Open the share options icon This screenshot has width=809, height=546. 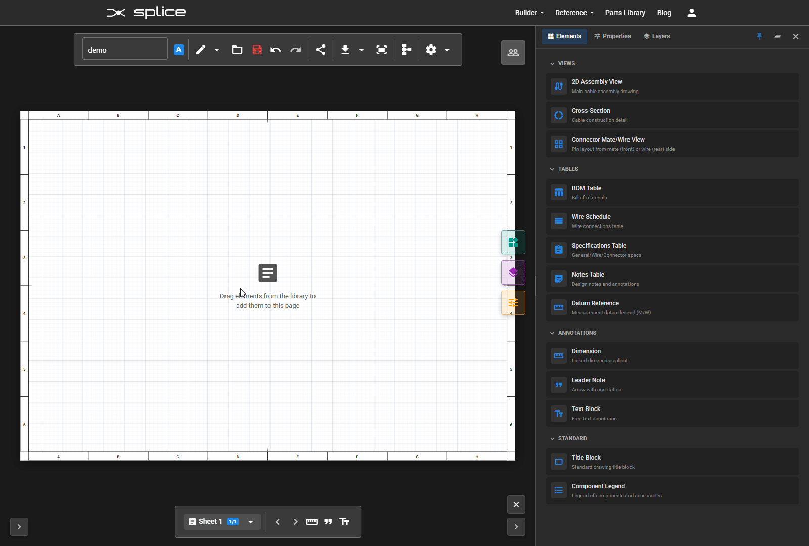pos(321,49)
